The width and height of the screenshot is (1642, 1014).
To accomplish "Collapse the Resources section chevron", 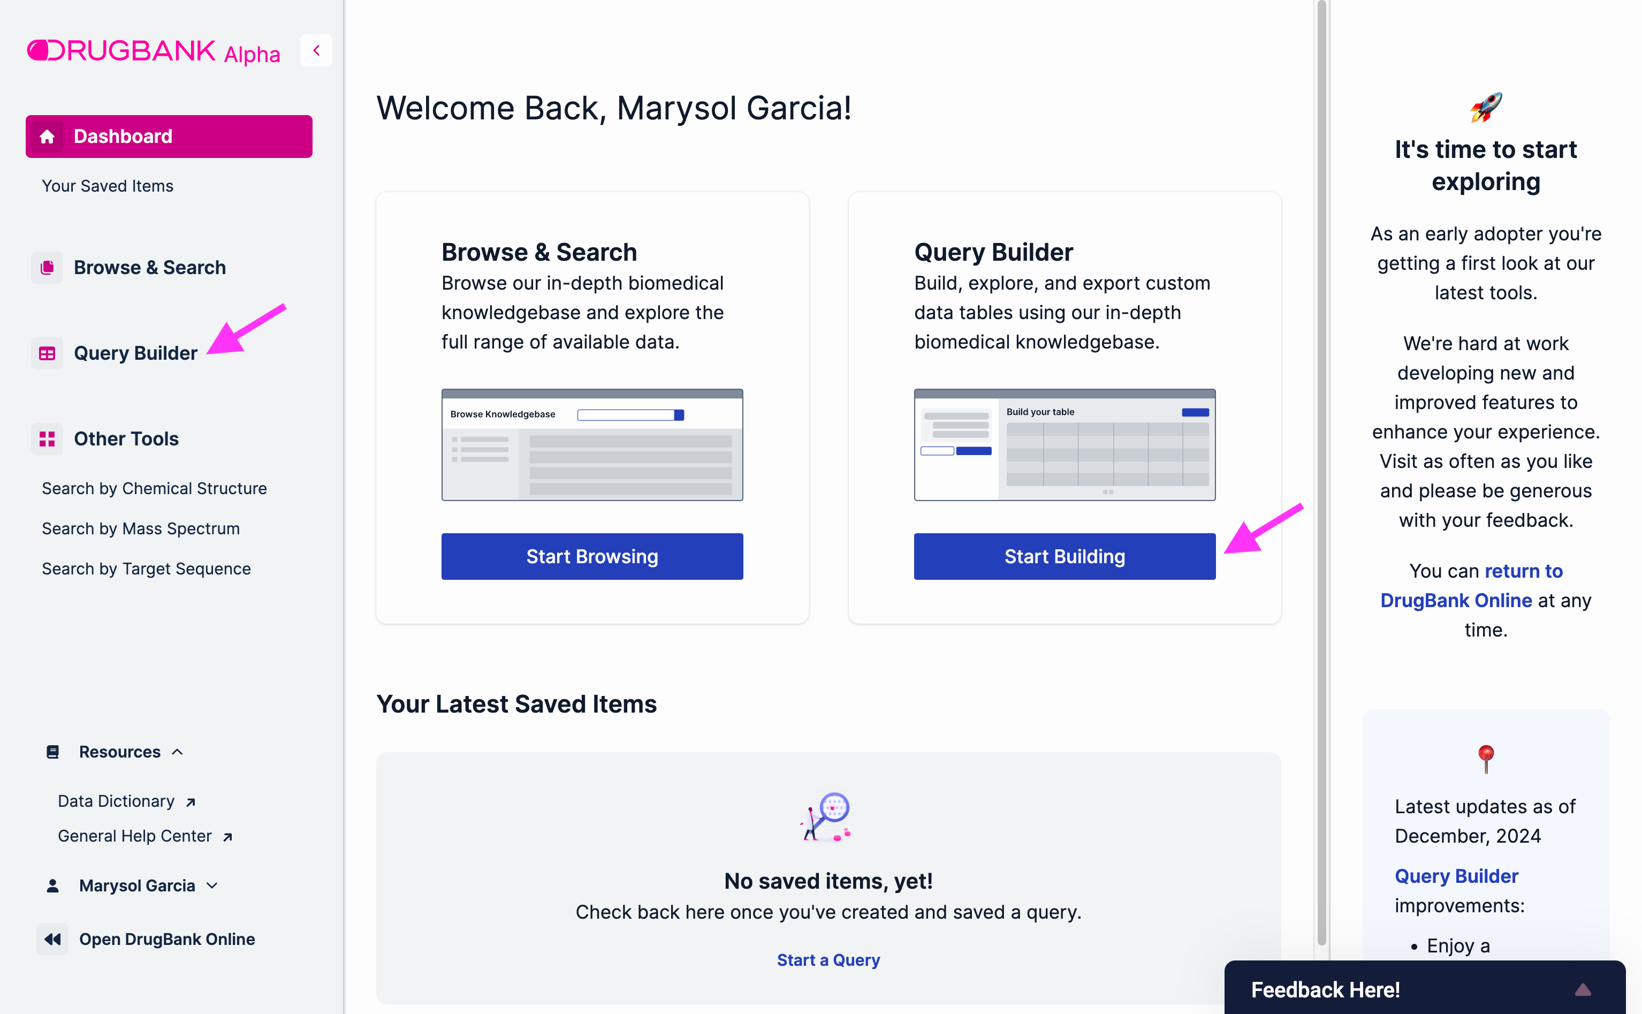I will (178, 752).
